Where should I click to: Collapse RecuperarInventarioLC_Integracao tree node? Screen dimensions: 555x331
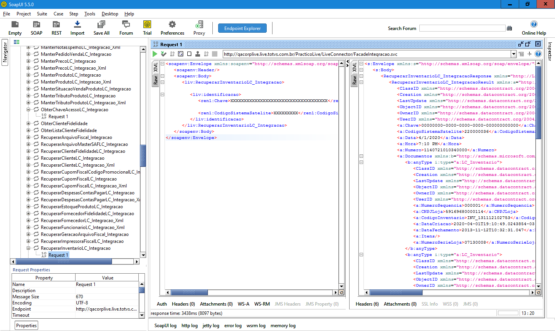(28, 248)
